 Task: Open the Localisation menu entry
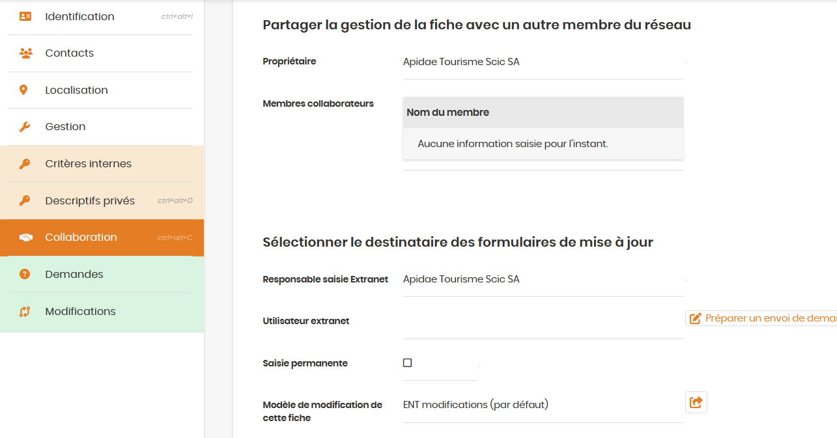click(102, 90)
